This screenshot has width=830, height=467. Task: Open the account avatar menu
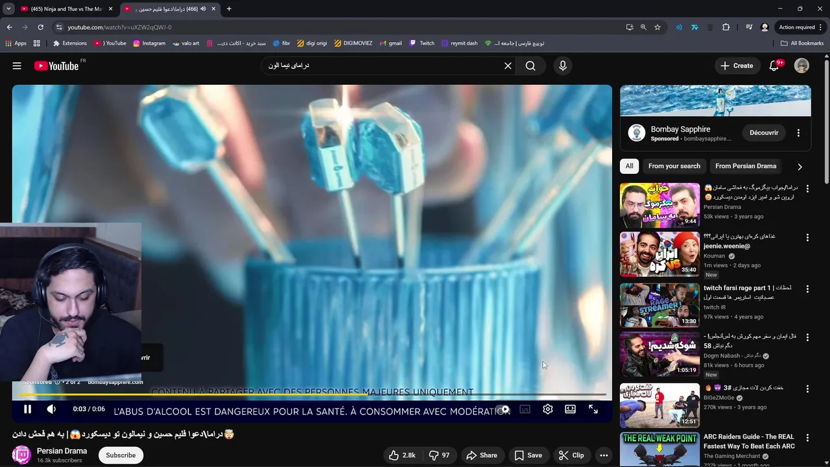(801, 66)
